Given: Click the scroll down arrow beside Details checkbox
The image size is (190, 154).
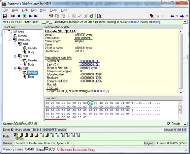Looking at the screenshot, I should (185, 124).
